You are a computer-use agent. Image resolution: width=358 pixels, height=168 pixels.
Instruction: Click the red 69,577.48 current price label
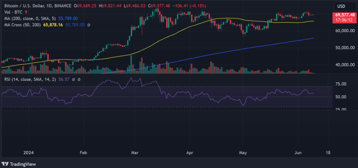tap(344, 15)
